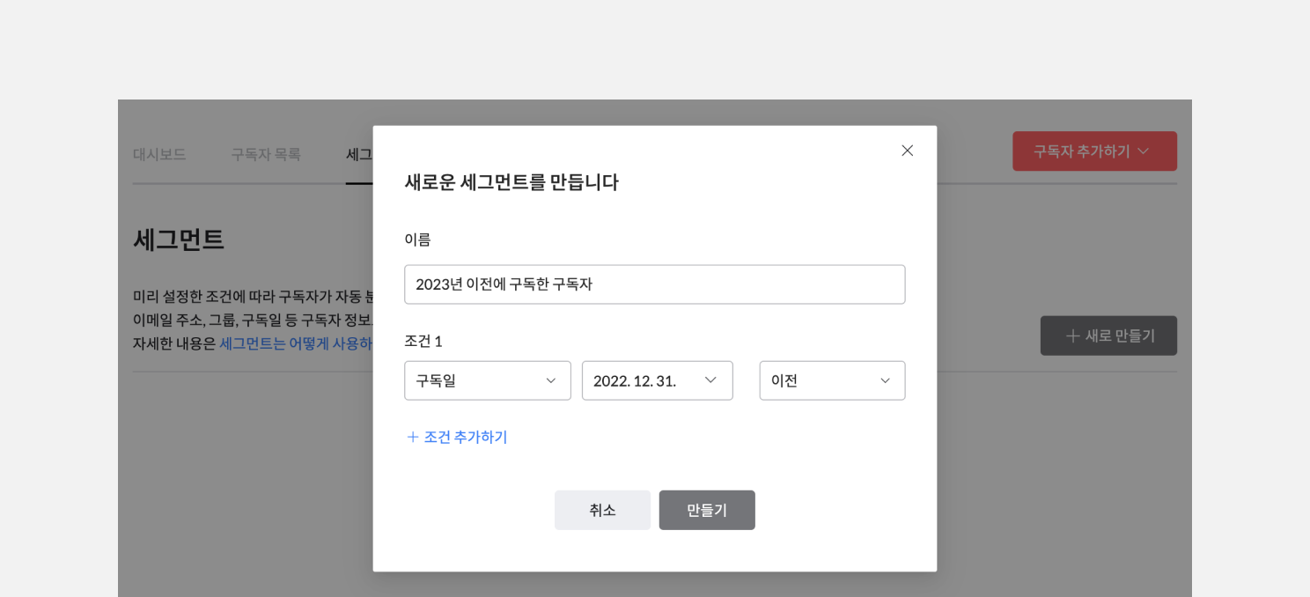Viewport: 1310px width, 597px height.
Task: Open the 구독자 추가하기 button
Action: (1094, 151)
